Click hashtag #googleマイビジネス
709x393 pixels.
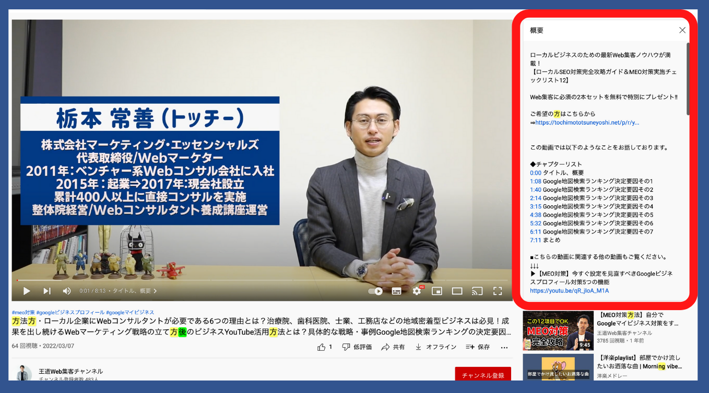[130, 312]
